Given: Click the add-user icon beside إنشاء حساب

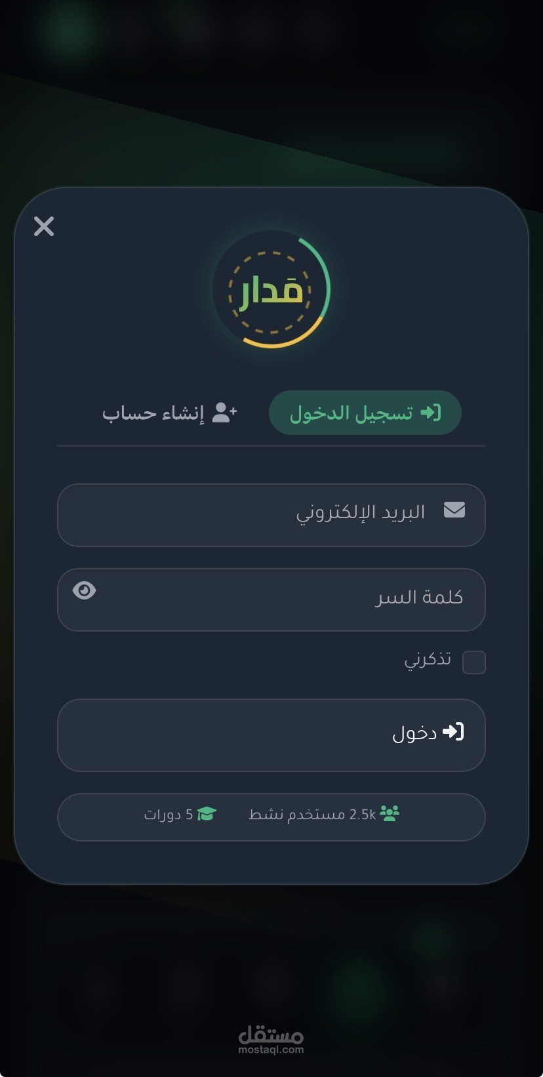Looking at the screenshot, I should pos(225,413).
